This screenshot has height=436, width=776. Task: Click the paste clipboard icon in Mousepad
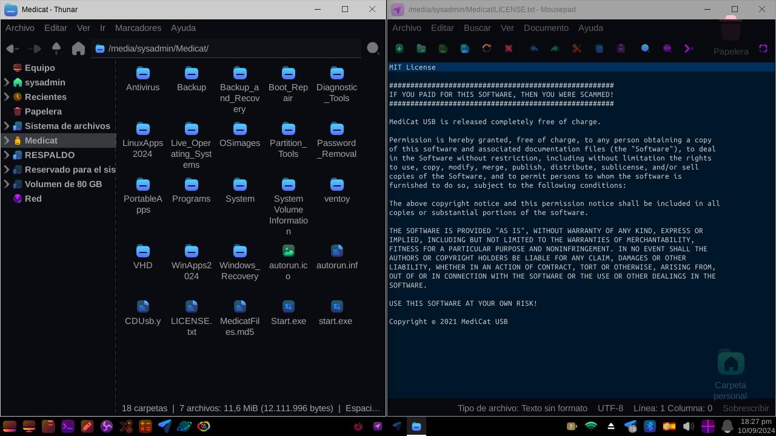pos(621,48)
